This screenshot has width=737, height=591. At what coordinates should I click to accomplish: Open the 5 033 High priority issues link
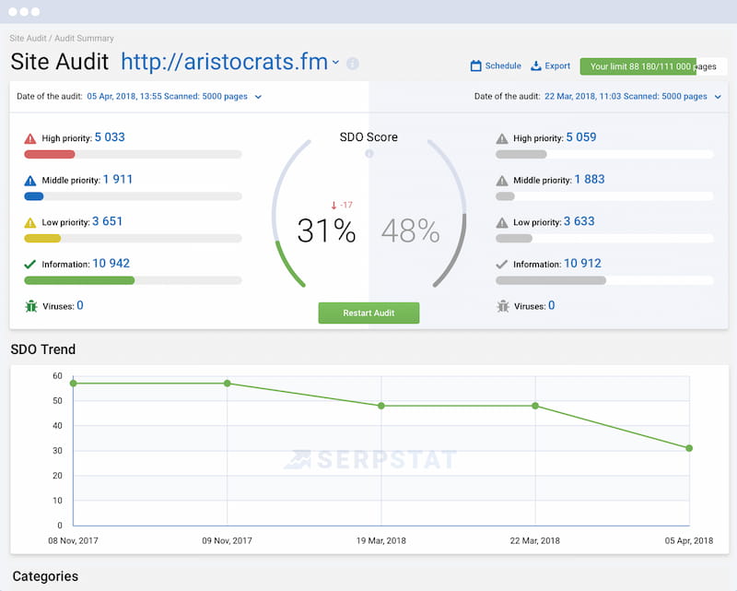point(109,137)
